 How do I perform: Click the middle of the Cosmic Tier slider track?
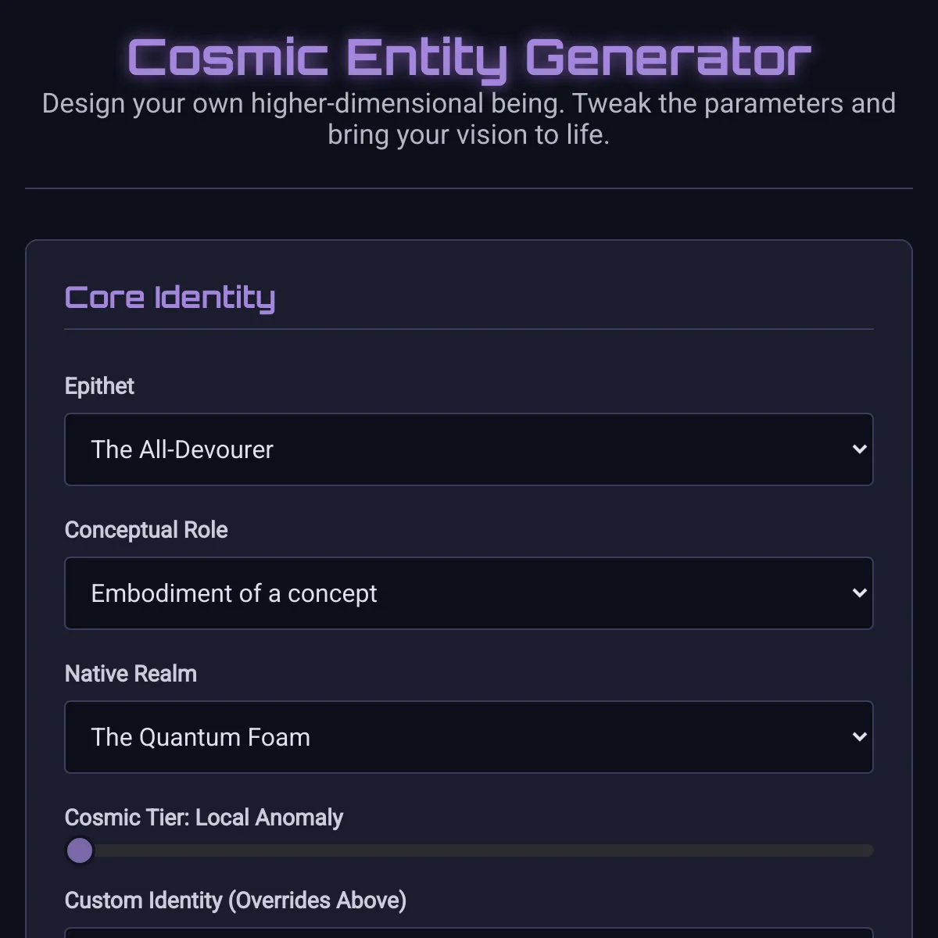469,850
